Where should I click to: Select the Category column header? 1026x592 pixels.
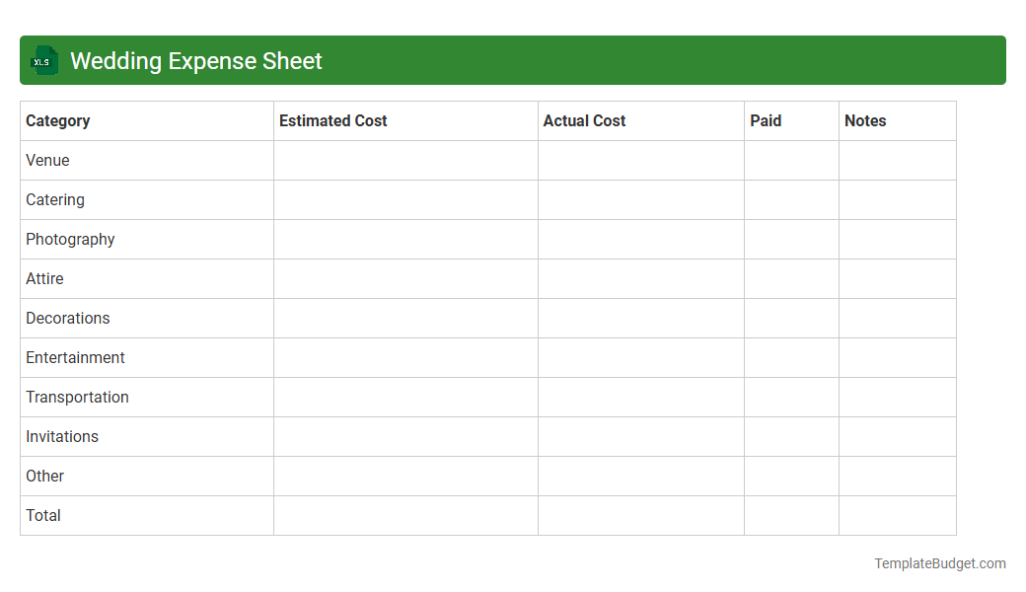pyautogui.click(x=57, y=120)
